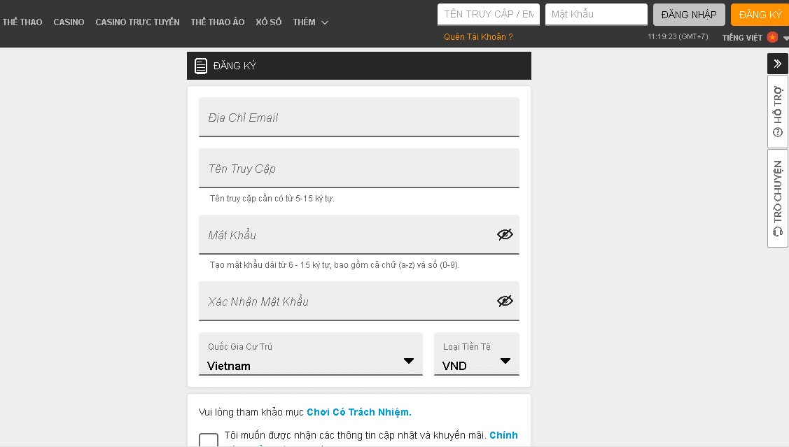
Task: Focus the Địa Chỉ Email input field
Action: pos(358,118)
